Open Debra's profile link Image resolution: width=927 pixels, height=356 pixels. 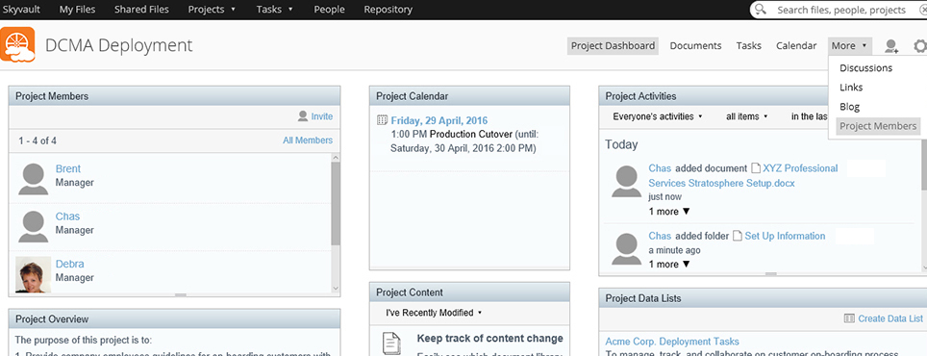pyautogui.click(x=70, y=264)
